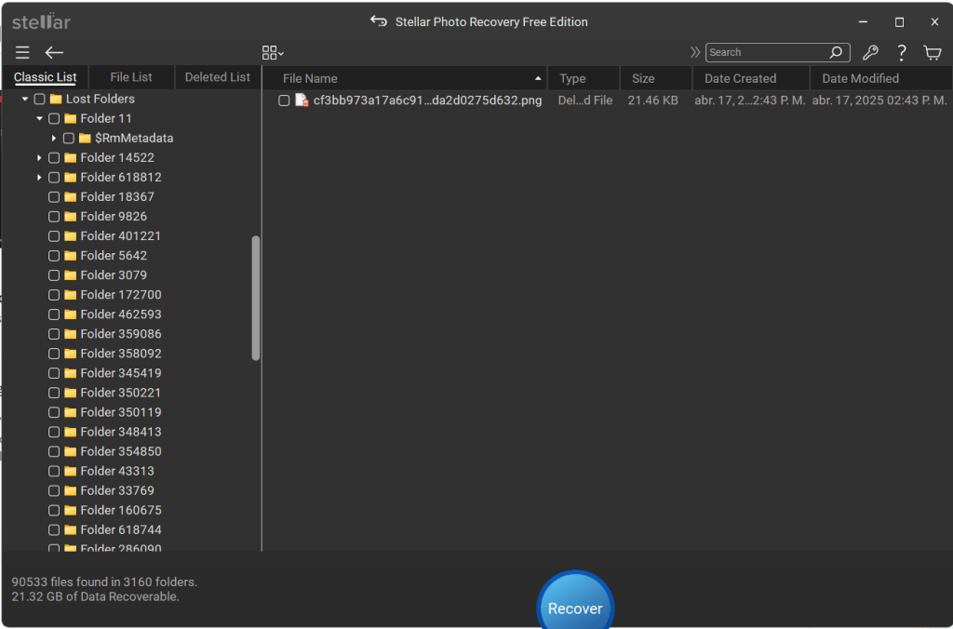This screenshot has height=629, width=953.
Task: Tick the checkbox for the png file
Action: (x=284, y=100)
